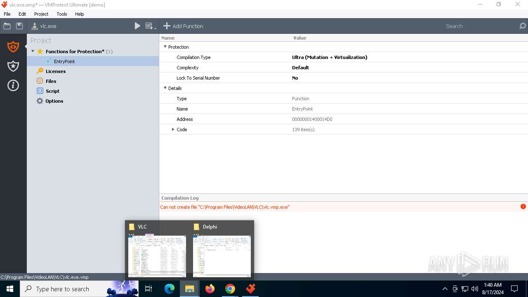Collapse the Details property group
Image resolution: width=528 pixels, height=297 pixels.
click(165, 88)
